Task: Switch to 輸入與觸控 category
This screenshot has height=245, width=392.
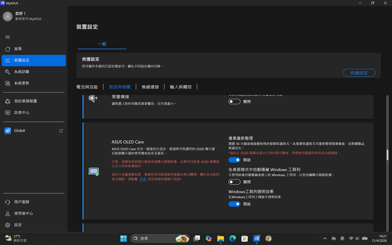Action: point(181,87)
